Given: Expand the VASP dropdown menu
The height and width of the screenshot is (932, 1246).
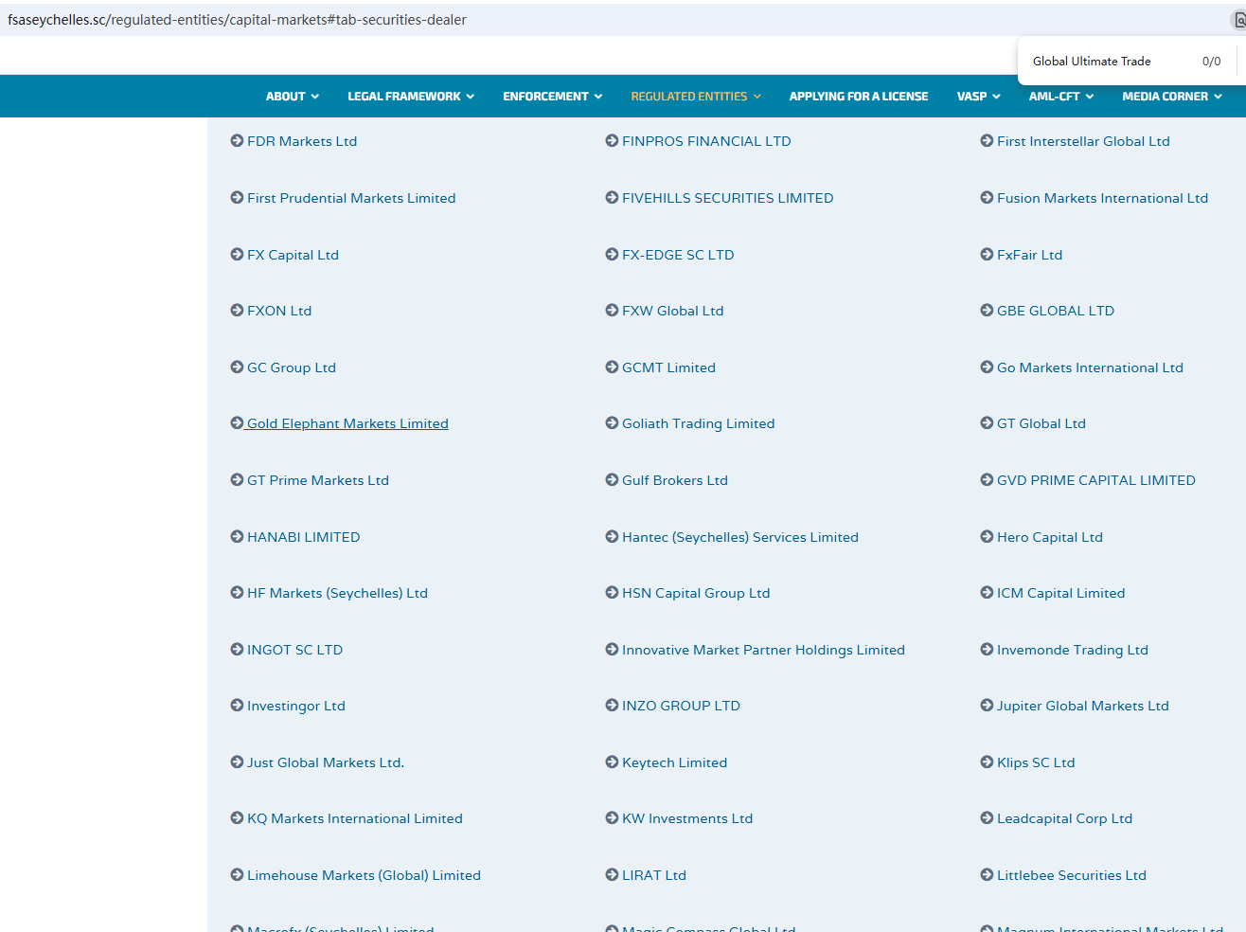Looking at the screenshot, I should (x=979, y=97).
